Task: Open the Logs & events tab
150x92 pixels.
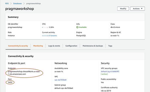Action: [54, 46]
